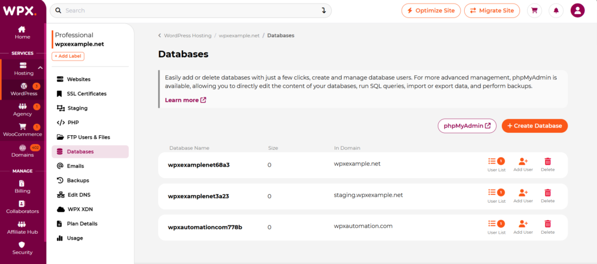Click database name wpxexamplenet68a3
Viewport: 597px width, 264px height.
click(x=199, y=165)
